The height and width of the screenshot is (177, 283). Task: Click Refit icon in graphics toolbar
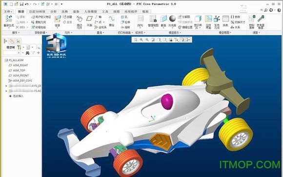point(135,39)
